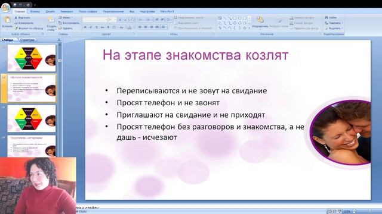Image resolution: width=382 pixels, height=214 pixels.
Task: Open the Nitro Pro 8 tab
Action: pyautogui.click(x=167, y=11)
